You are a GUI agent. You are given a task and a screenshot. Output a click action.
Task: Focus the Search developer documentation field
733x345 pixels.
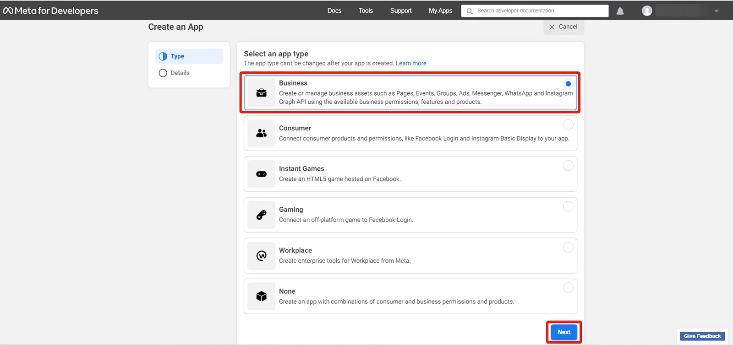coord(535,11)
